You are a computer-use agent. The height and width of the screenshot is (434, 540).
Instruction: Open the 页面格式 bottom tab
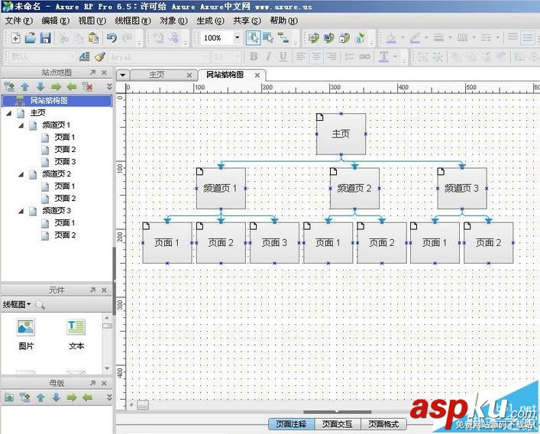[x=383, y=424]
